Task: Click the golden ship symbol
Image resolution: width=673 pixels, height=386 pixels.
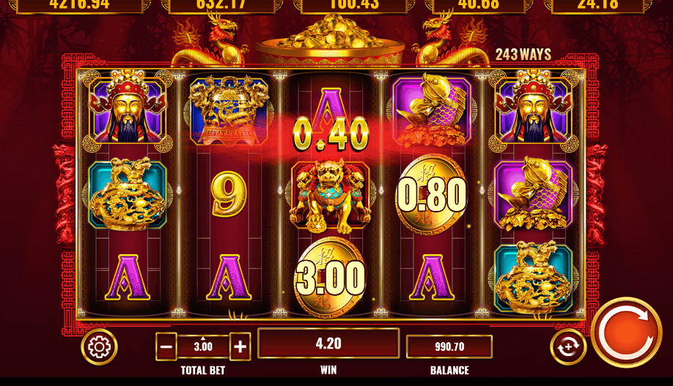Action: click(x=229, y=110)
